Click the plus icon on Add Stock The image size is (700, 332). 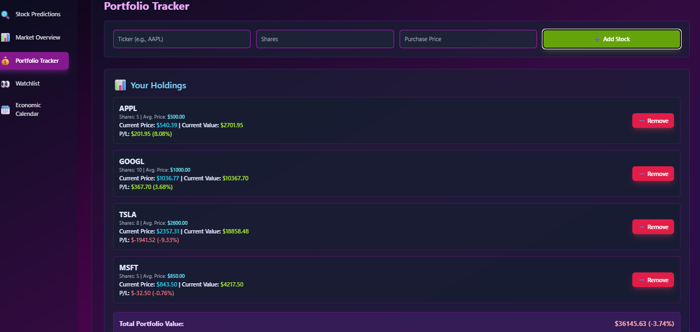(597, 39)
